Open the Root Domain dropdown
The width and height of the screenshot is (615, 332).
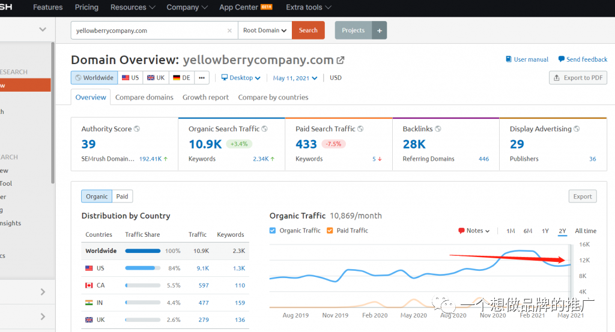pos(265,30)
